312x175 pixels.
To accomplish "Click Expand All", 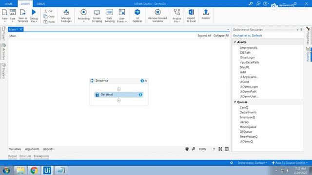I will pos(204,35).
